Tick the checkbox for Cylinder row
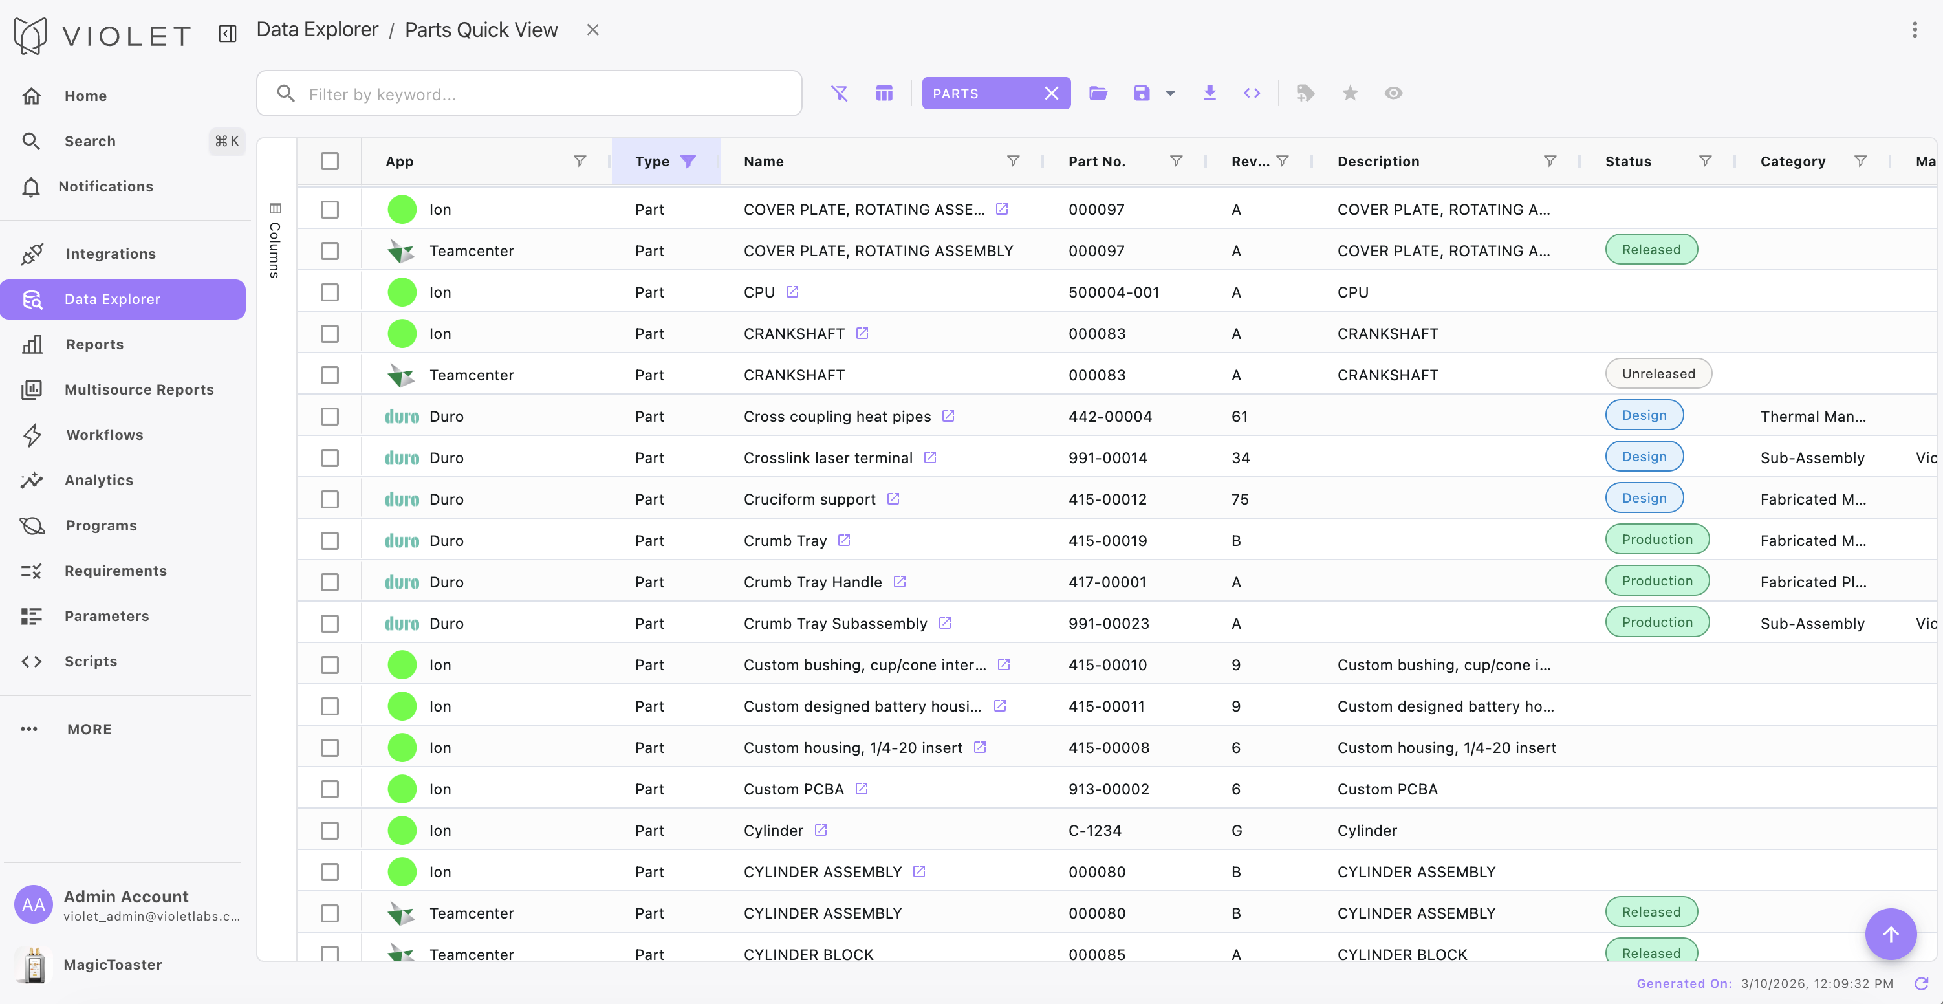Viewport: 1943px width, 1004px height. coord(330,831)
